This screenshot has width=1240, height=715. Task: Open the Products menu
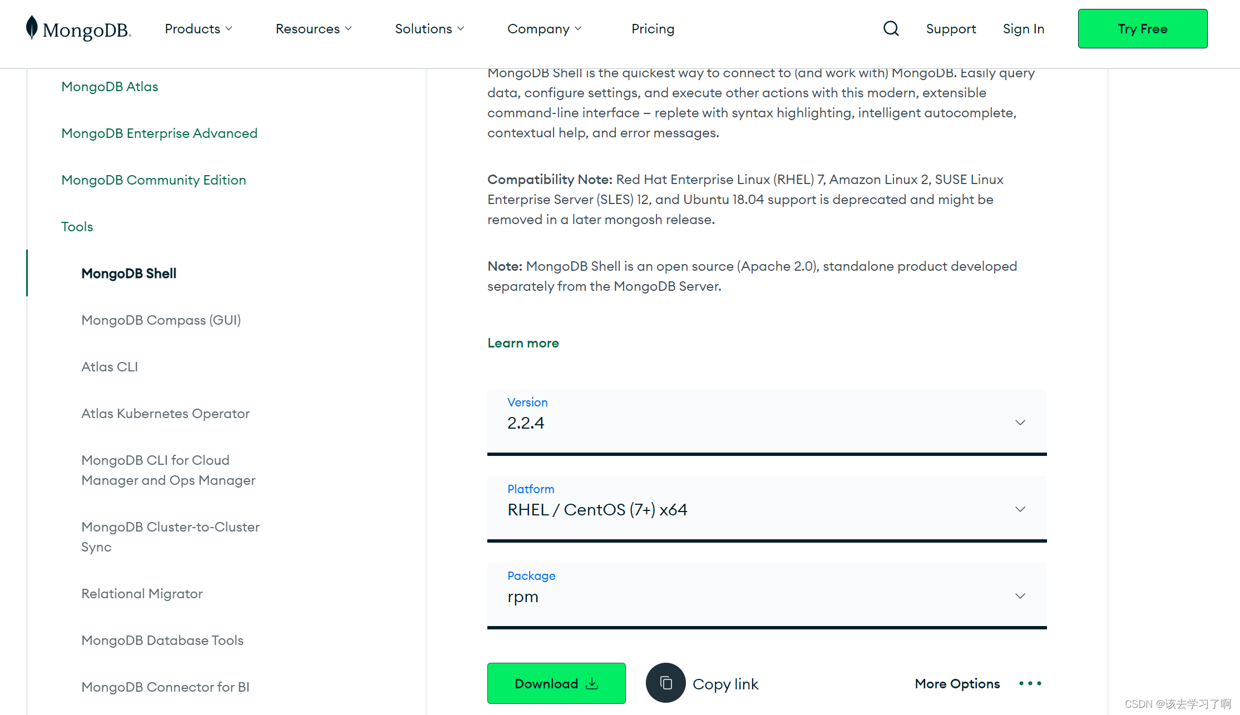(x=198, y=29)
